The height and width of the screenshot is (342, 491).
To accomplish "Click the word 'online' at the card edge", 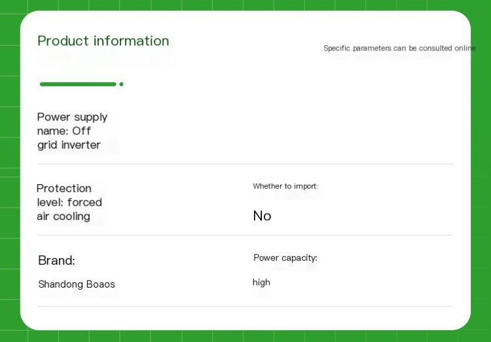I will [x=465, y=48].
